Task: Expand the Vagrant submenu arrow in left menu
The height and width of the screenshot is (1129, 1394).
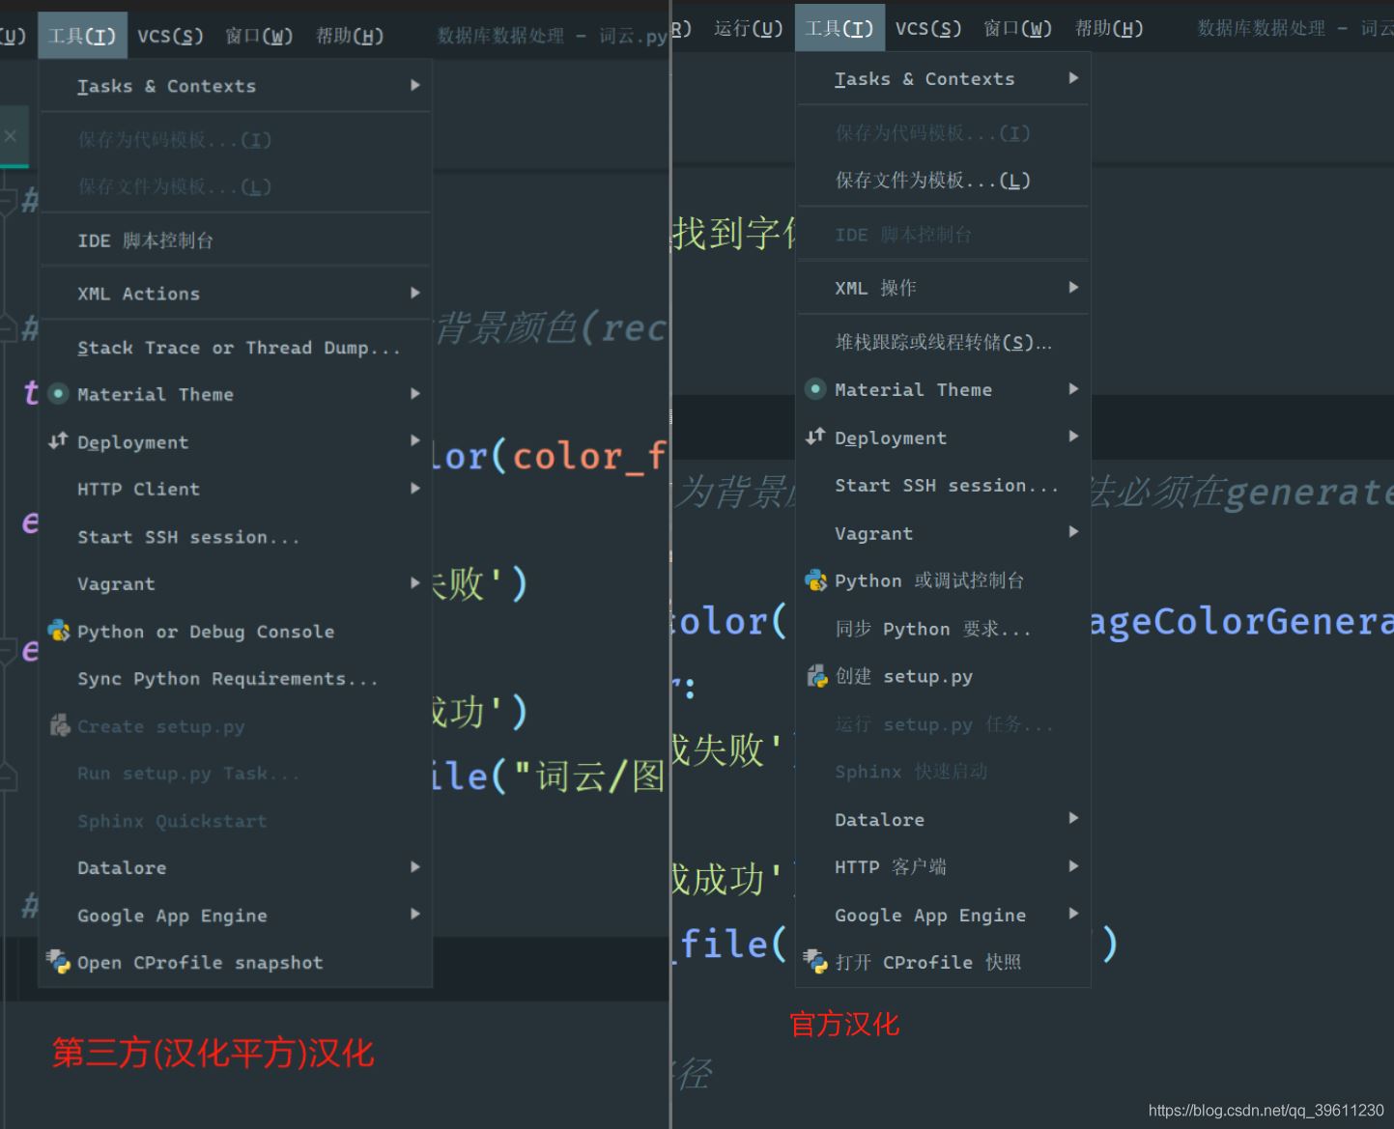Action: (415, 582)
